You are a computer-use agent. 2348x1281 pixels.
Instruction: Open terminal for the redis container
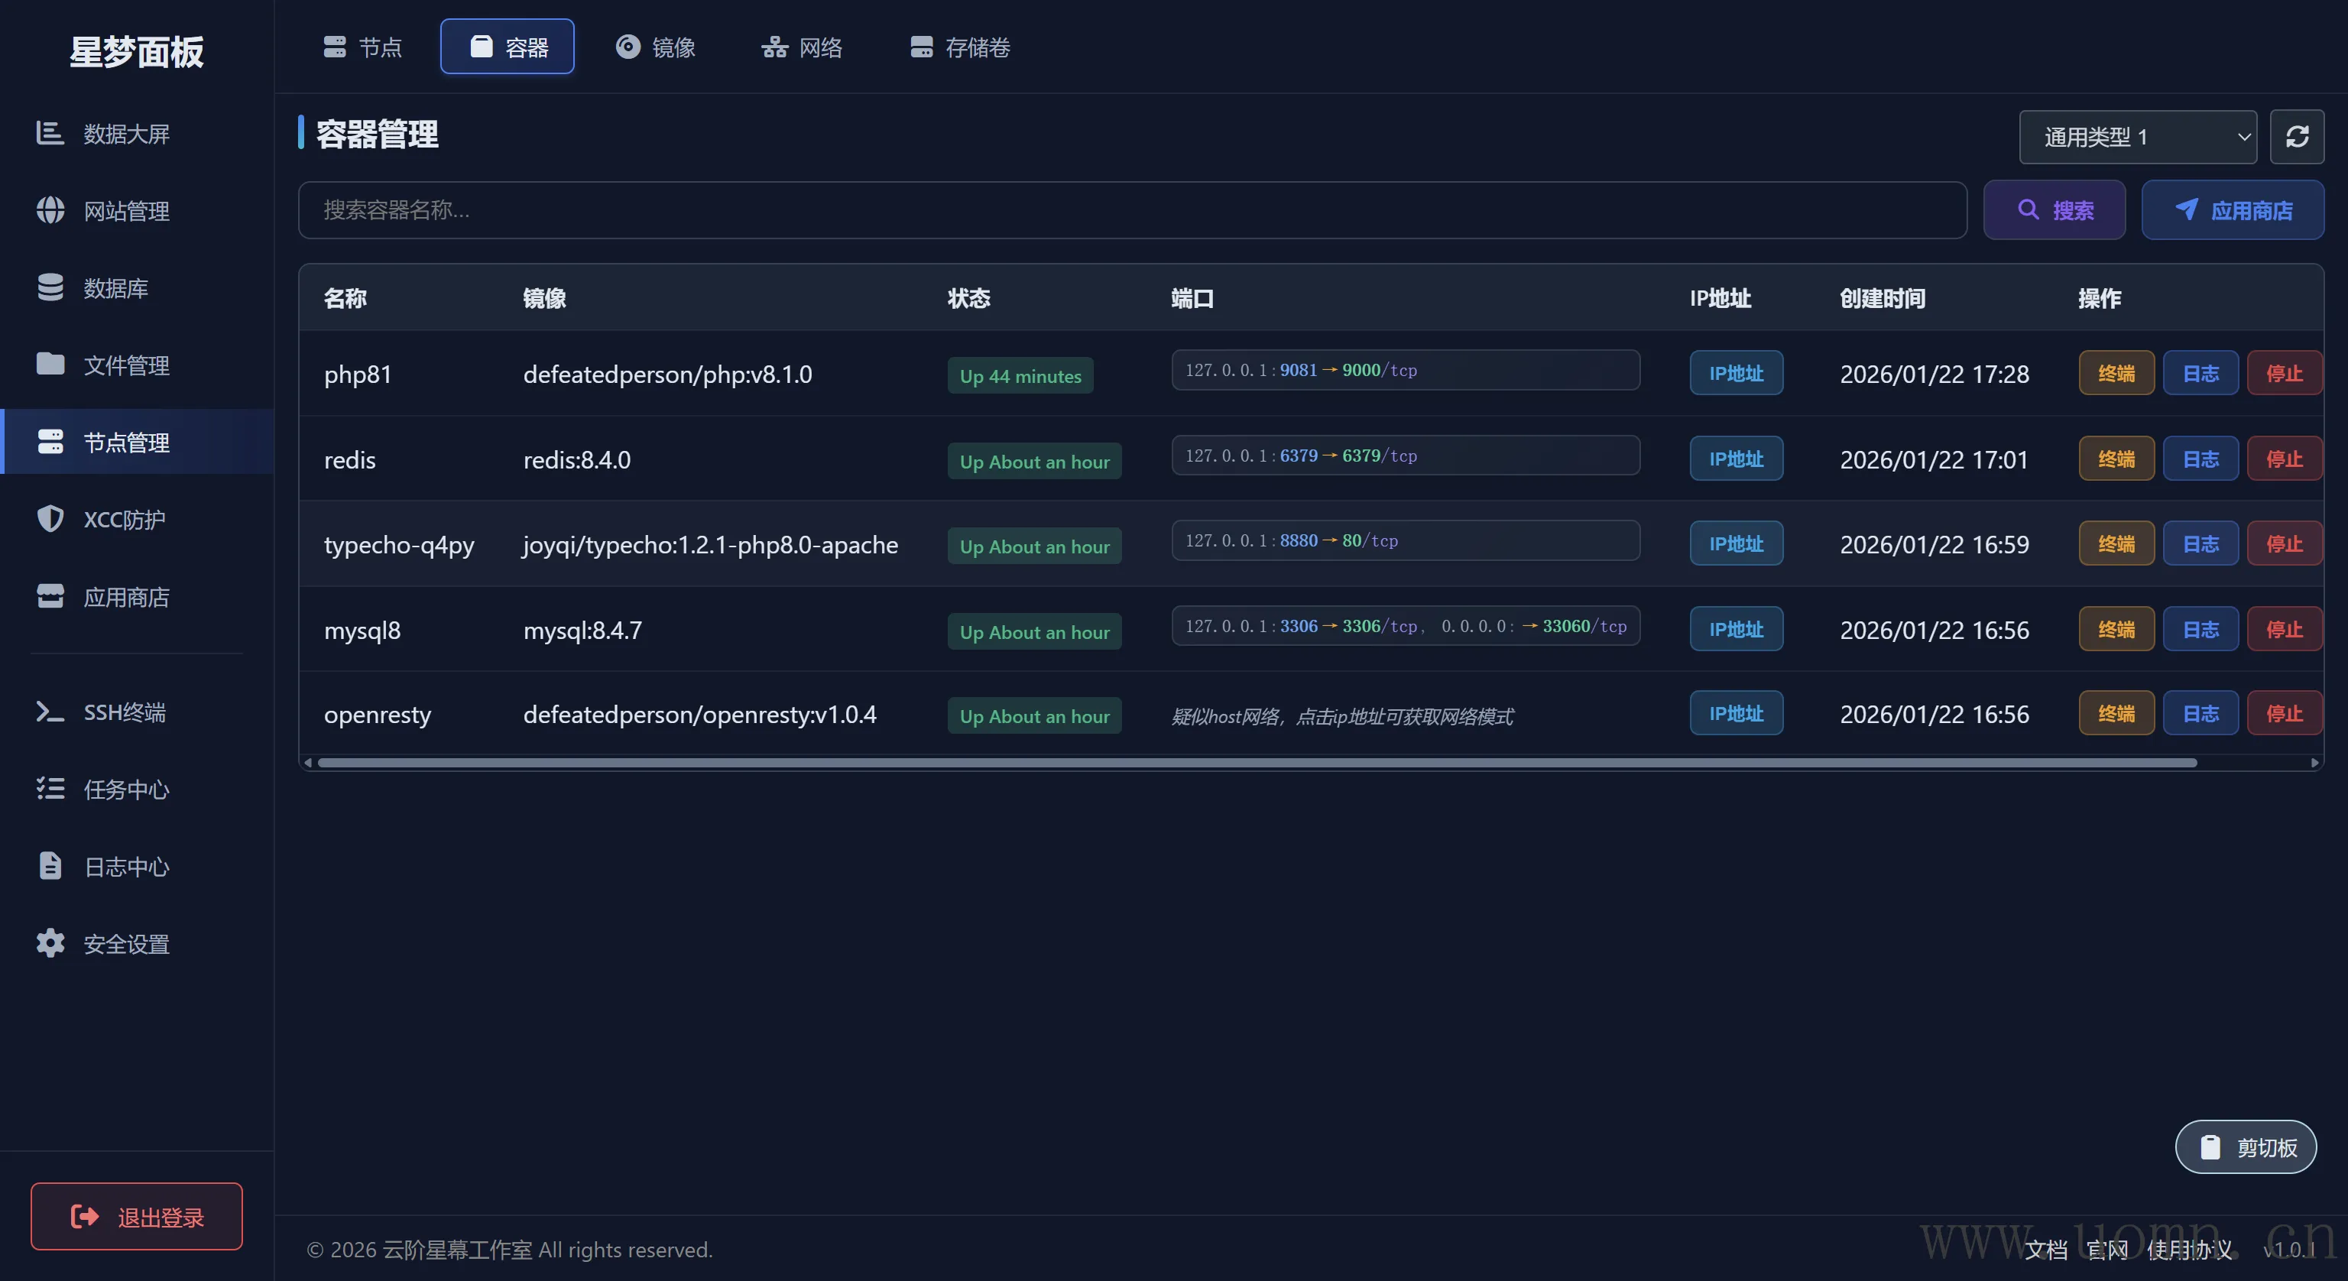coord(2116,459)
